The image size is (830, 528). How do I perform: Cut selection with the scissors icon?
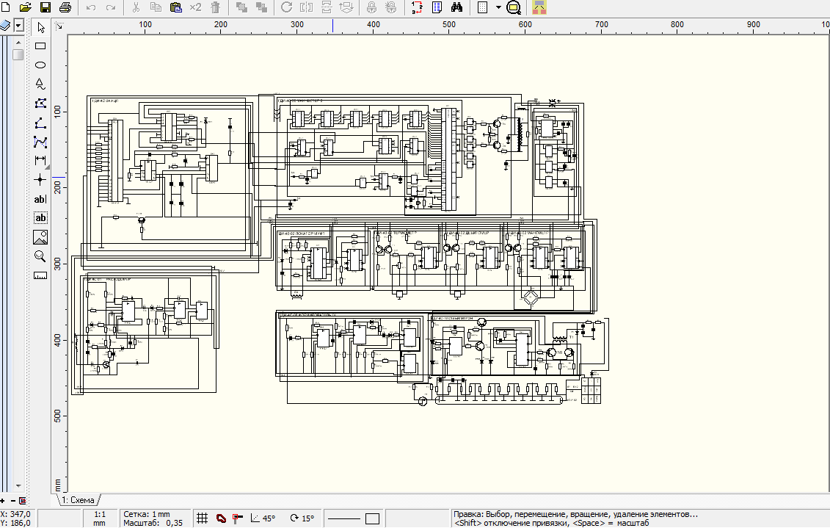(x=136, y=7)
